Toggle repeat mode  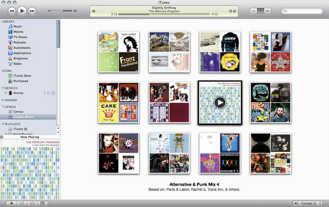pos(32,203)
